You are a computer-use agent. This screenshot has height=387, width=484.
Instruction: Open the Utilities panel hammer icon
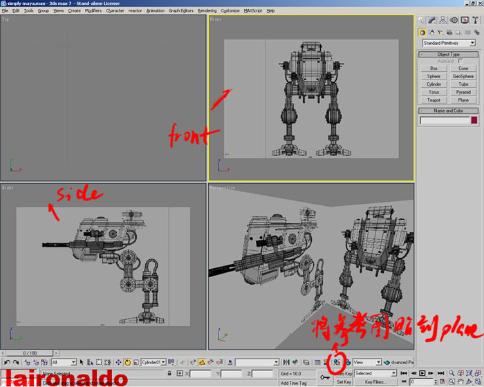[476, 20]
